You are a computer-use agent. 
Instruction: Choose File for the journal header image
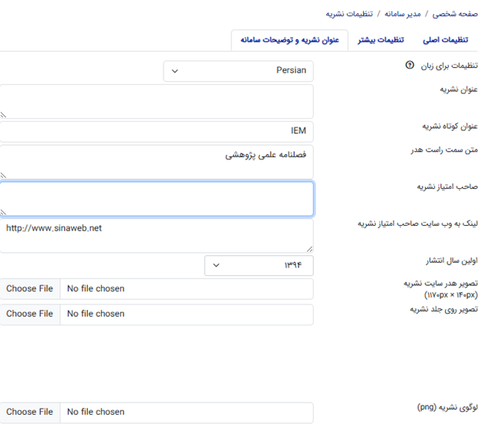(x=30, y=289)
